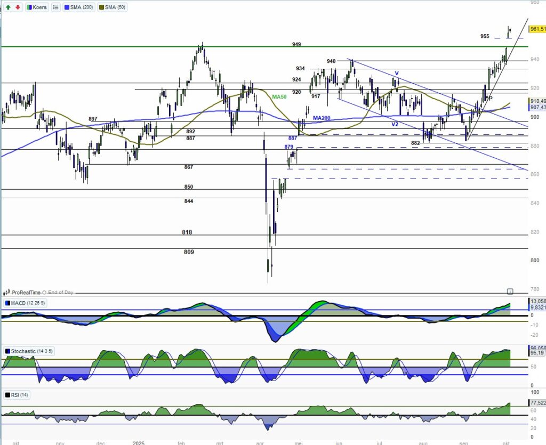Click the Stochastic dark blue square icon
The image size is (546, 445).
point(7,351)
